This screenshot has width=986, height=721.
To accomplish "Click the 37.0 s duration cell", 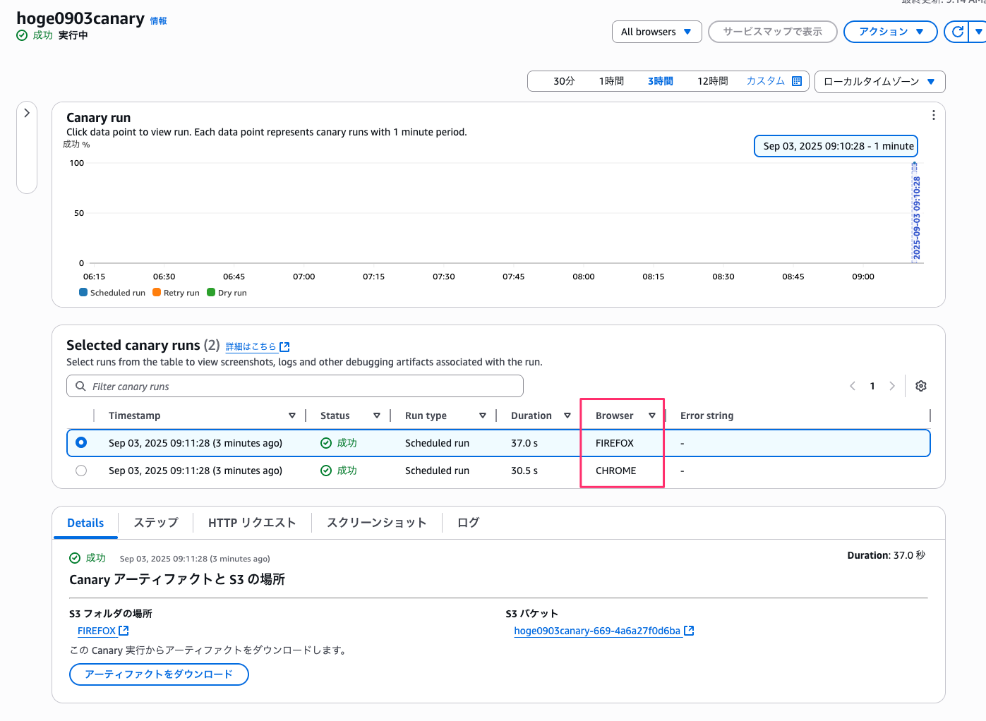I will (524, 443).
